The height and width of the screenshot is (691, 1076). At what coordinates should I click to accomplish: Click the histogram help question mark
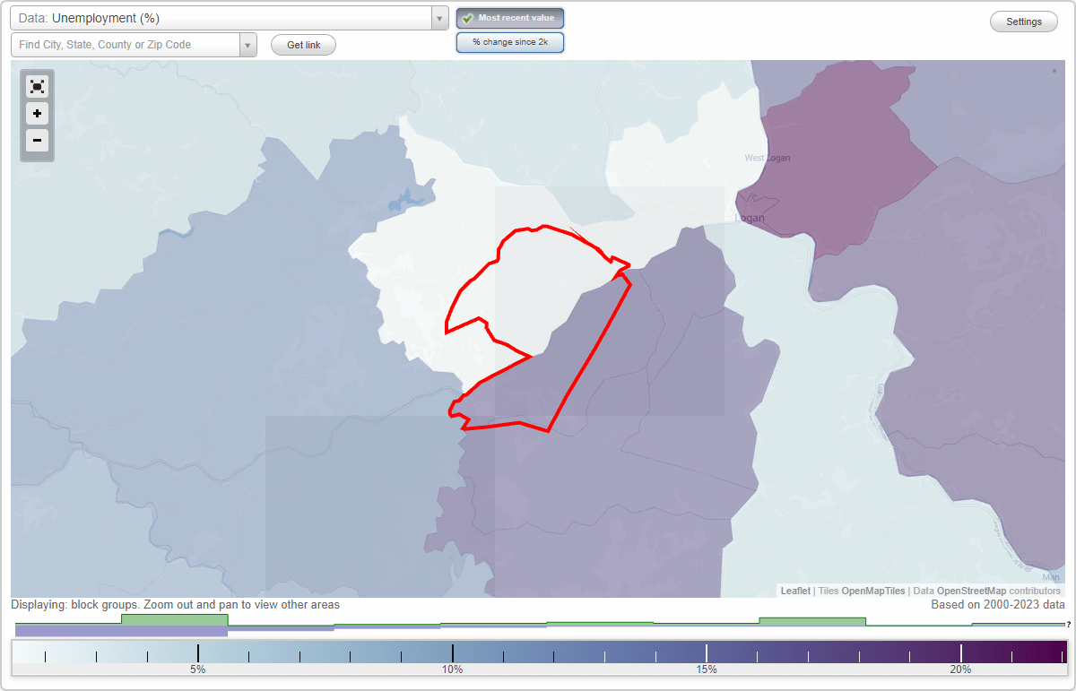1069,624
